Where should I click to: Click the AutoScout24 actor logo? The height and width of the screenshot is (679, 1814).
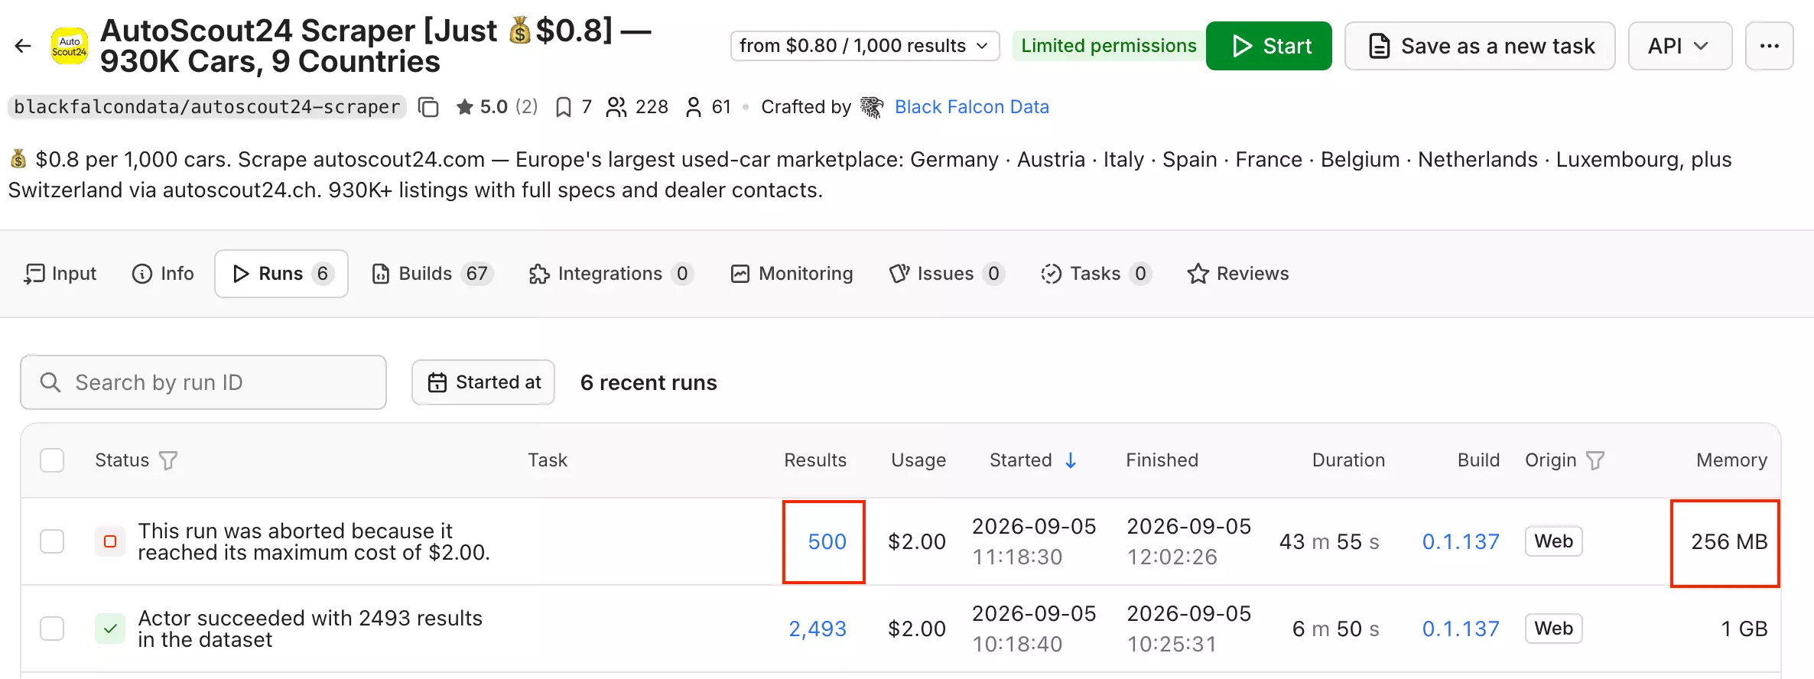pyautogui.click(x=70, y=46)
